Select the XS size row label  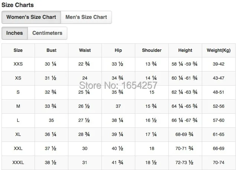click(18, 78)
